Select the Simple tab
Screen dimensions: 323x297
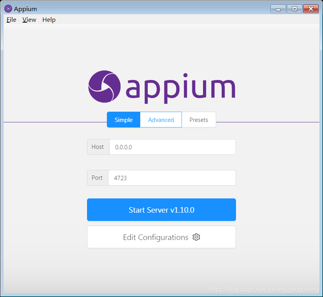tap(124, 120)
